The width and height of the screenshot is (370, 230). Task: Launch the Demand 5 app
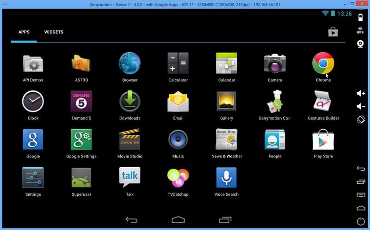click(81, 102)
